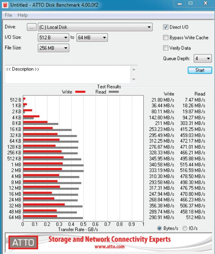Image resolution: width=215 pixels, height=254 pixels.
Task: Maximize the ATTO Disk Benchmark window
Action: tap(191, 4)
